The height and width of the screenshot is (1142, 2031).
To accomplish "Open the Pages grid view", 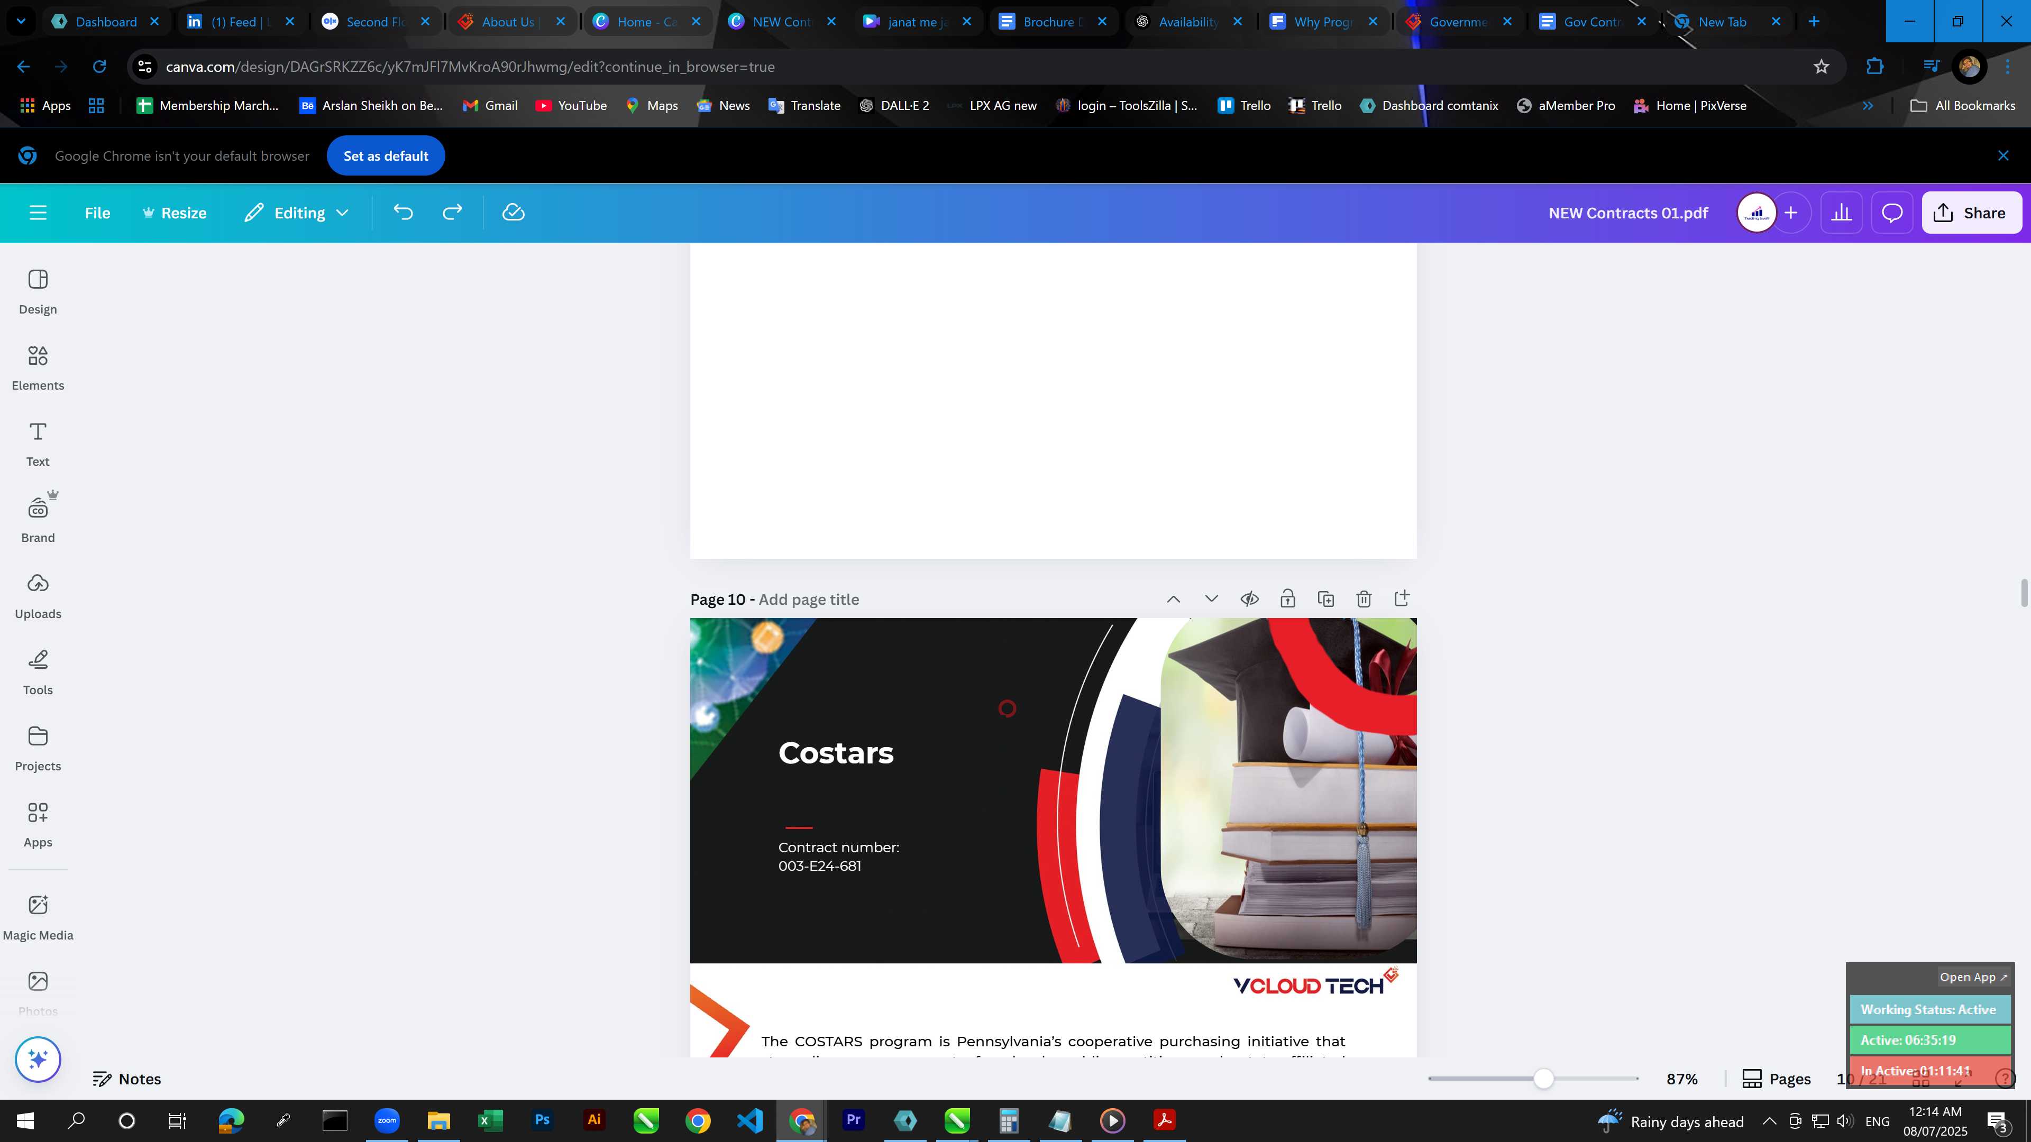I will [x=1777, y=1079].
